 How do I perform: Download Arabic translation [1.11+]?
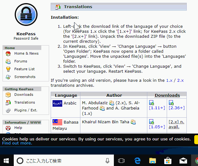157,108
